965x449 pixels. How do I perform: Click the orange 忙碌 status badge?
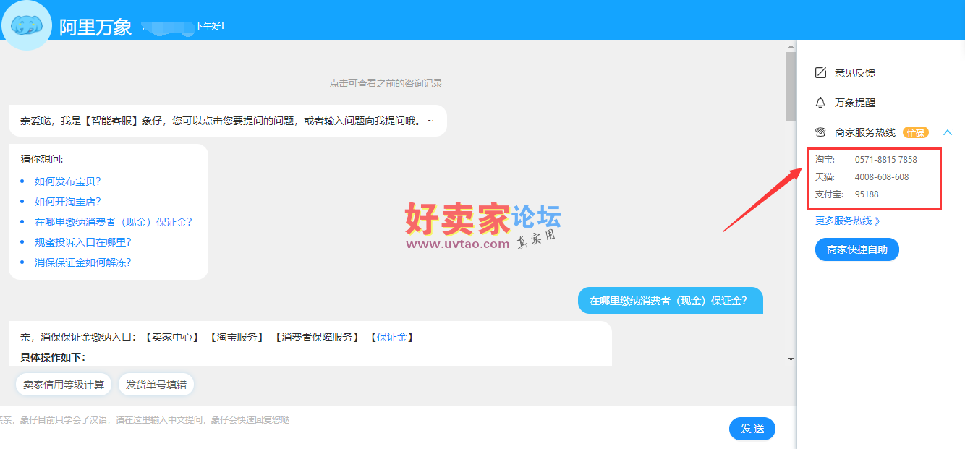[916, 132]
